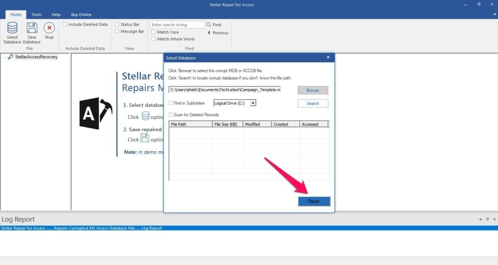Click the Find magnifier icon

209,25
